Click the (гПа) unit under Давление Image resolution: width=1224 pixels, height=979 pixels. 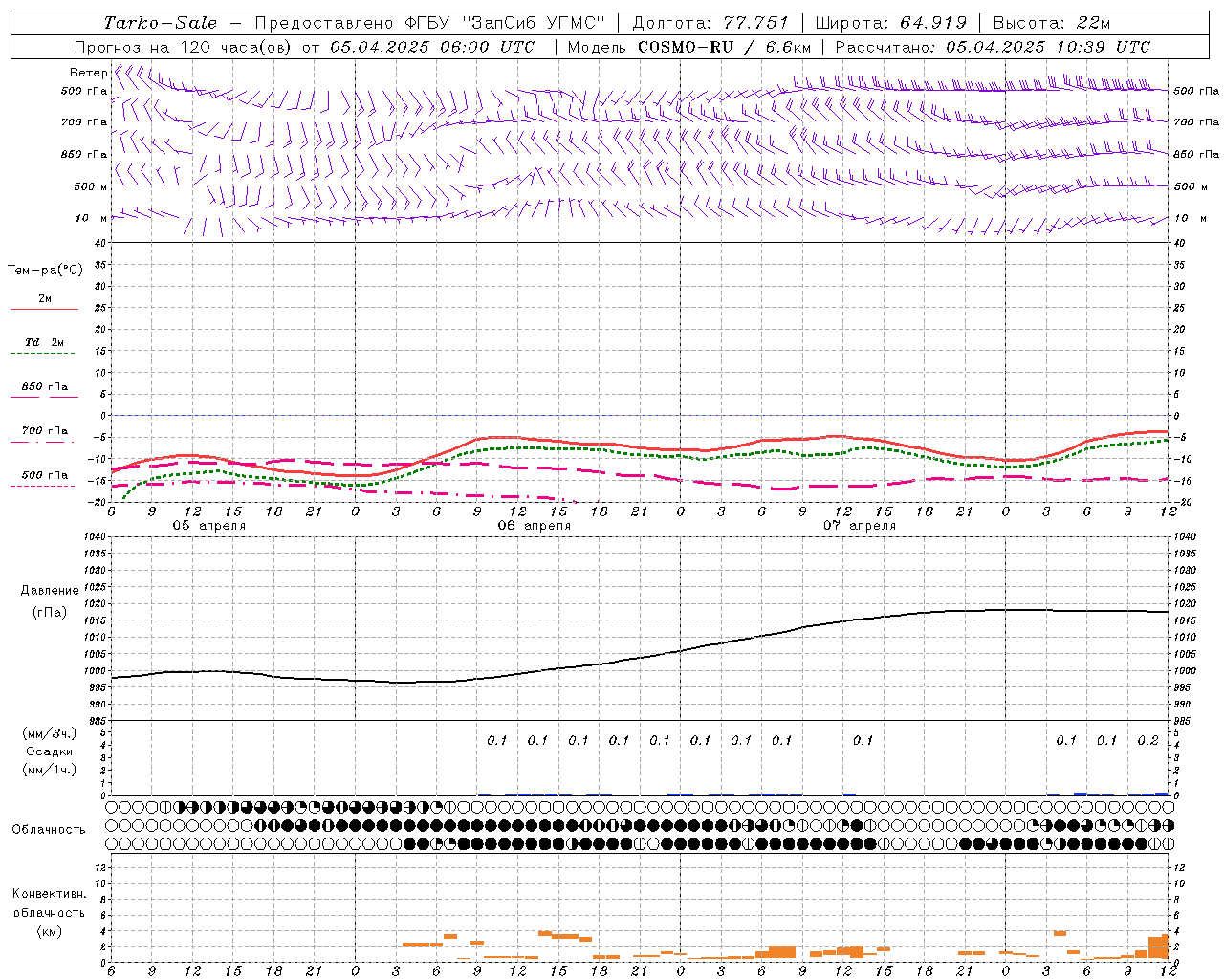click(50, 612)
